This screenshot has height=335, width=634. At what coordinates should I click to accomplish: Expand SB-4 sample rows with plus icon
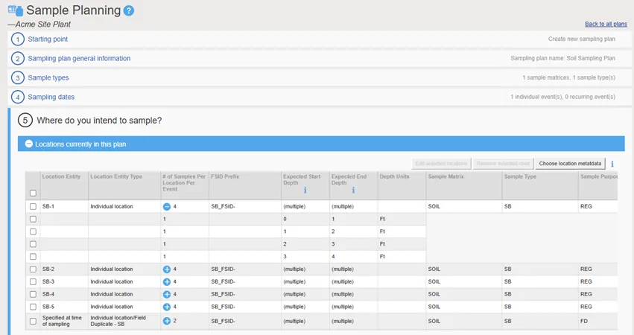point(167,294)
